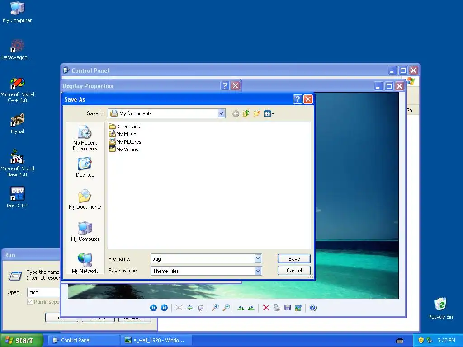
Task: Select Desktop in the places bar
Action: point(85,167)
